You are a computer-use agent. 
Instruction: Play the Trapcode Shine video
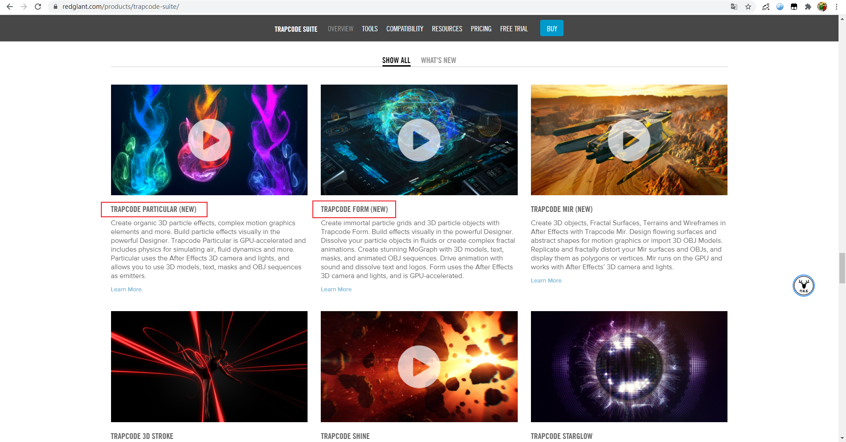[x=419, y=367]
